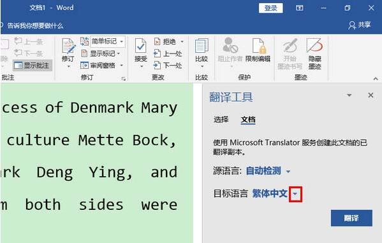Open the 简单标记 markup combo box
The image size is (382, 243).
(108, 41)
